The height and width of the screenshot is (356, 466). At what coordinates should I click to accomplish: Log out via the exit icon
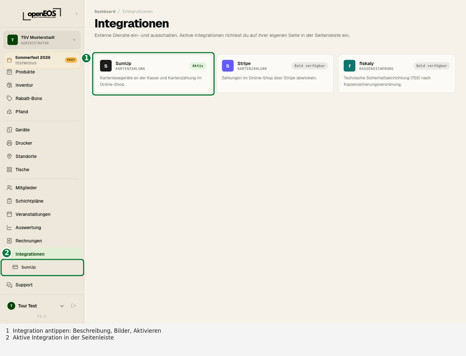coord(73,306)
